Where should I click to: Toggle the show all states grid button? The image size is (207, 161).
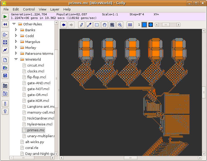130,25
